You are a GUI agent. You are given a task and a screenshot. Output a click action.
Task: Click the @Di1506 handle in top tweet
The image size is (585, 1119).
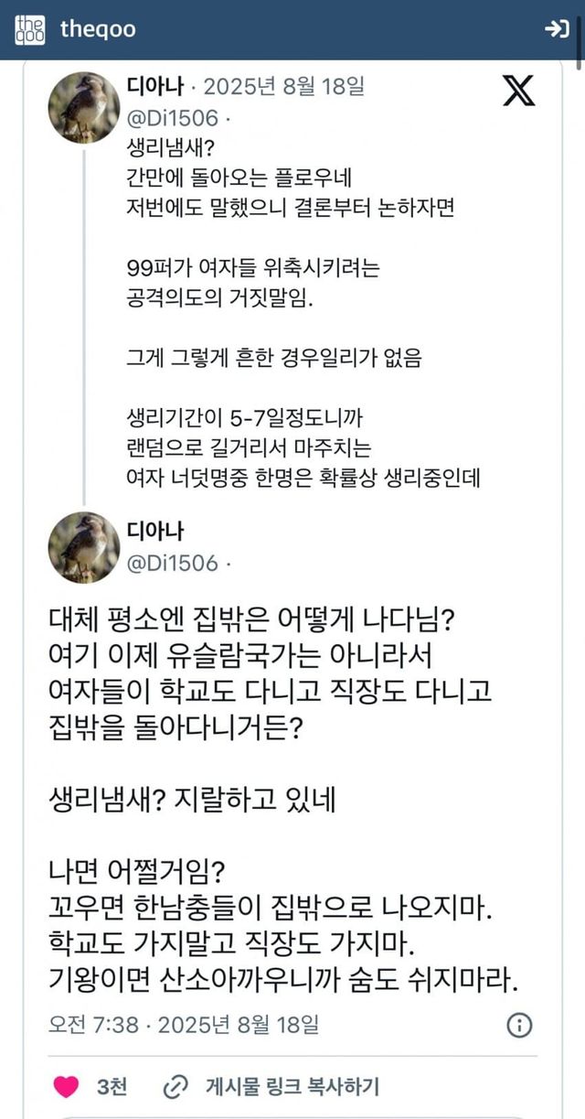pyautogui.click(x=173, y=118)
